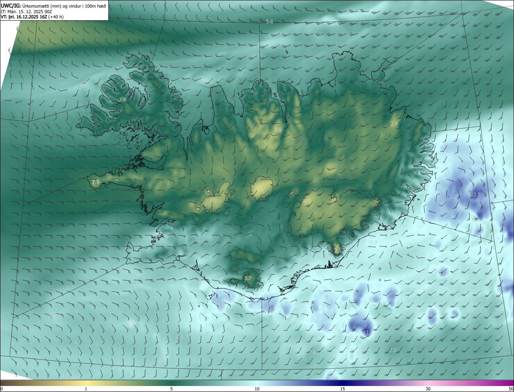
Task: Select the 13.5 value label in the eastern sea
Action: tap(475, 194)
